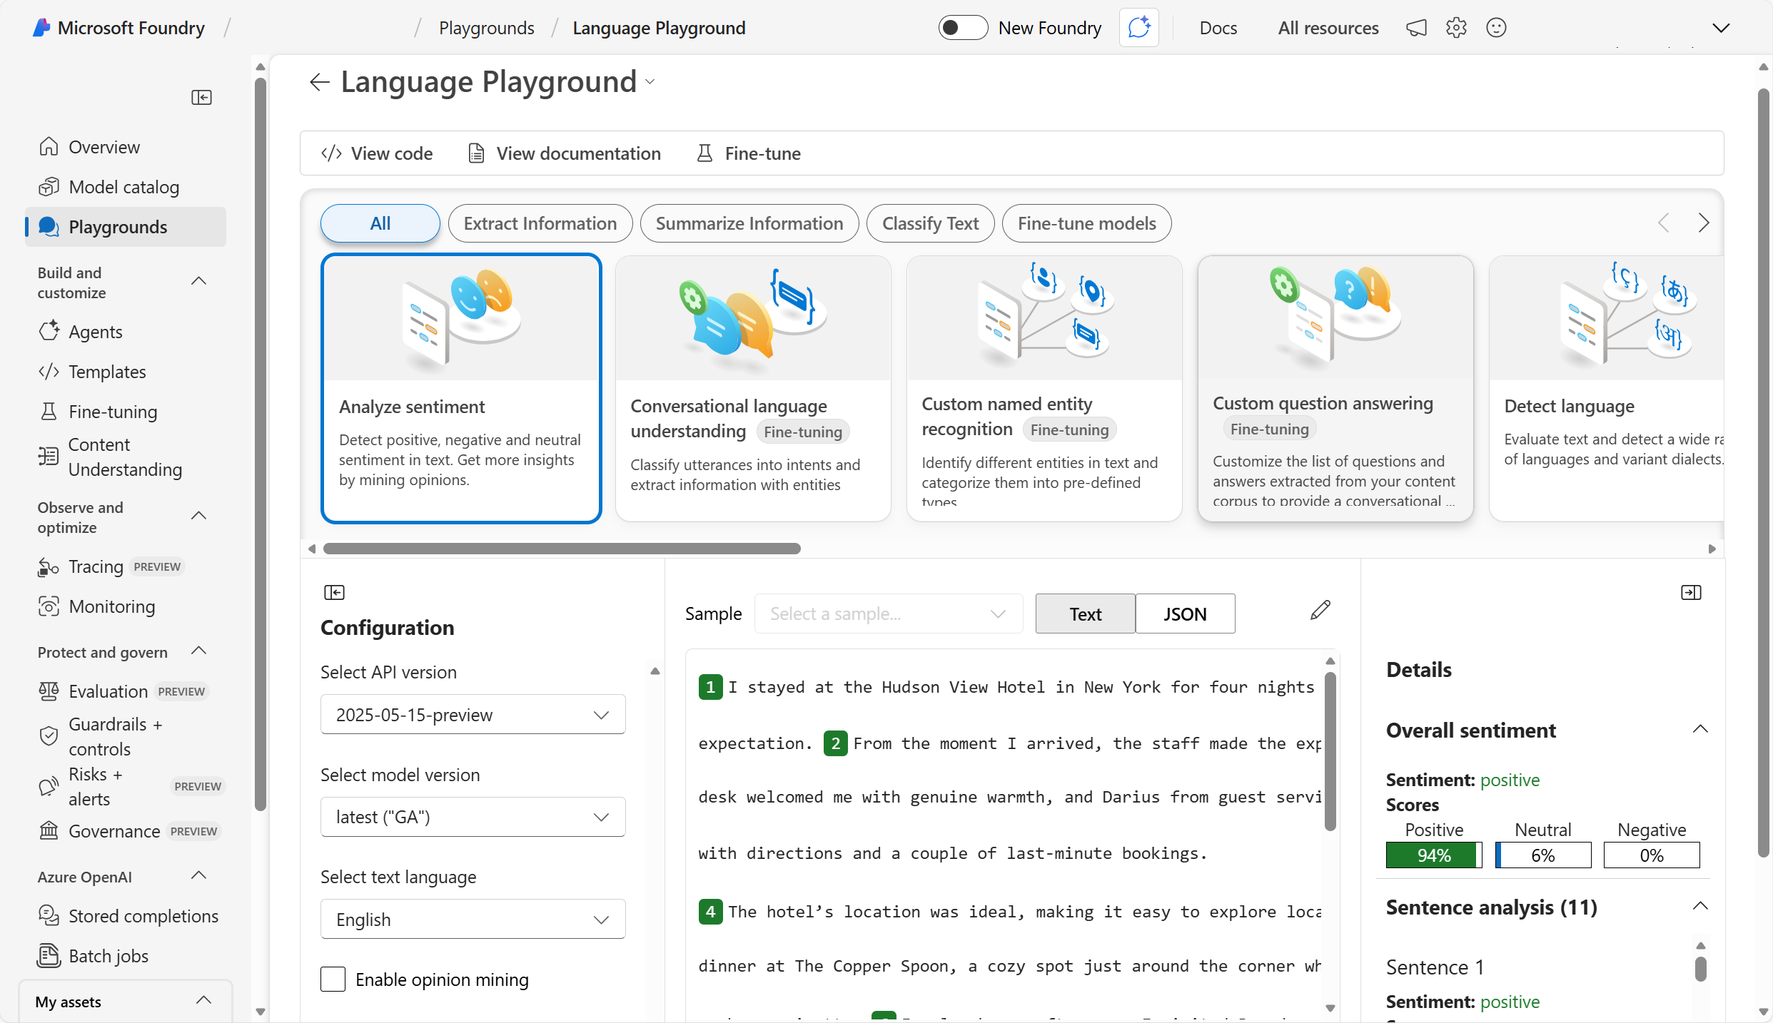Open the Select a sample field
Viewport: 1773px width, 1023px height.
click(887, 614)
